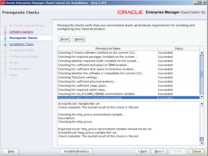208x156 pixels.
Task: Open Help
Action: click(x=11, y=151)
